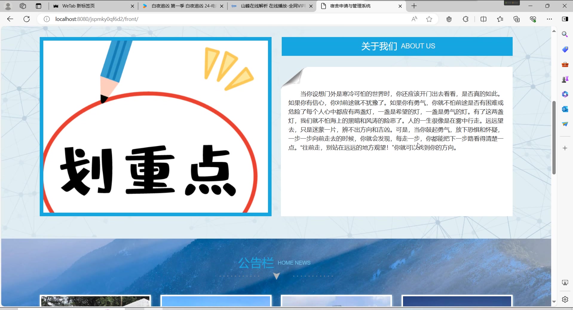Open the Collections panel
The height and width of the screenshot is (310, 573).
tap(517, 19)
